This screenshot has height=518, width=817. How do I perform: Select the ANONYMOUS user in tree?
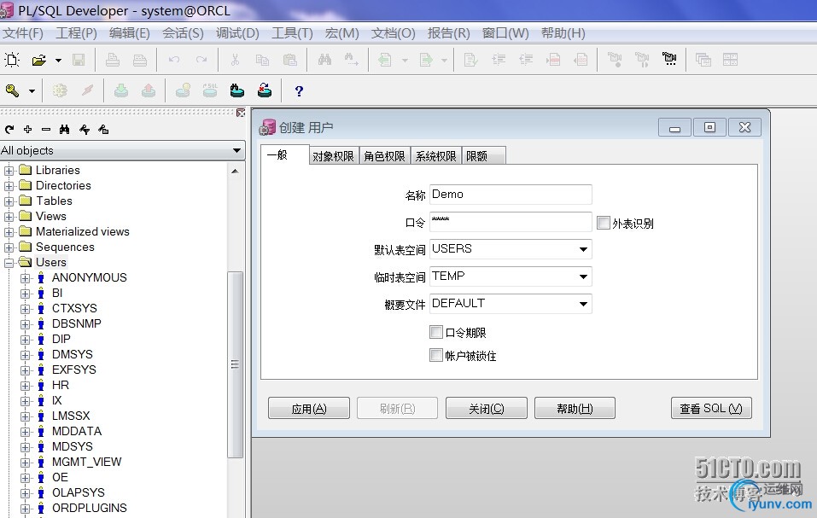[89, 277]
